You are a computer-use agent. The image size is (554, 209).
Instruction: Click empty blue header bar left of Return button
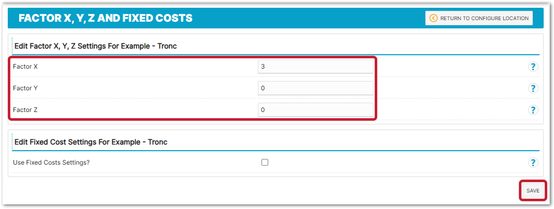[310, 18]
